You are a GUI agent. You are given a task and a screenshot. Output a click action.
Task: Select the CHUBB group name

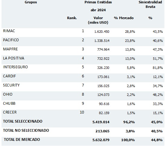coord(9,104)
